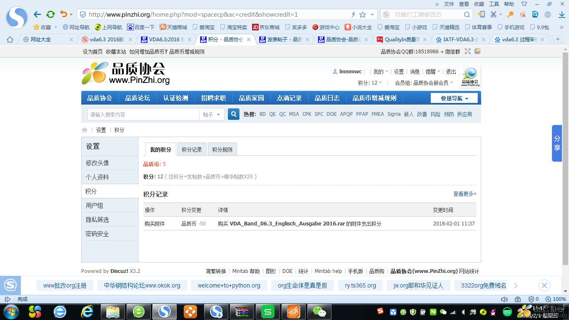Expand the 提醒 dropdown
This screenshot has height=320, width=569.
tap(433, 72)
